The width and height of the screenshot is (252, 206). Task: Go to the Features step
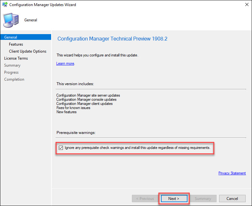point(16,44)
